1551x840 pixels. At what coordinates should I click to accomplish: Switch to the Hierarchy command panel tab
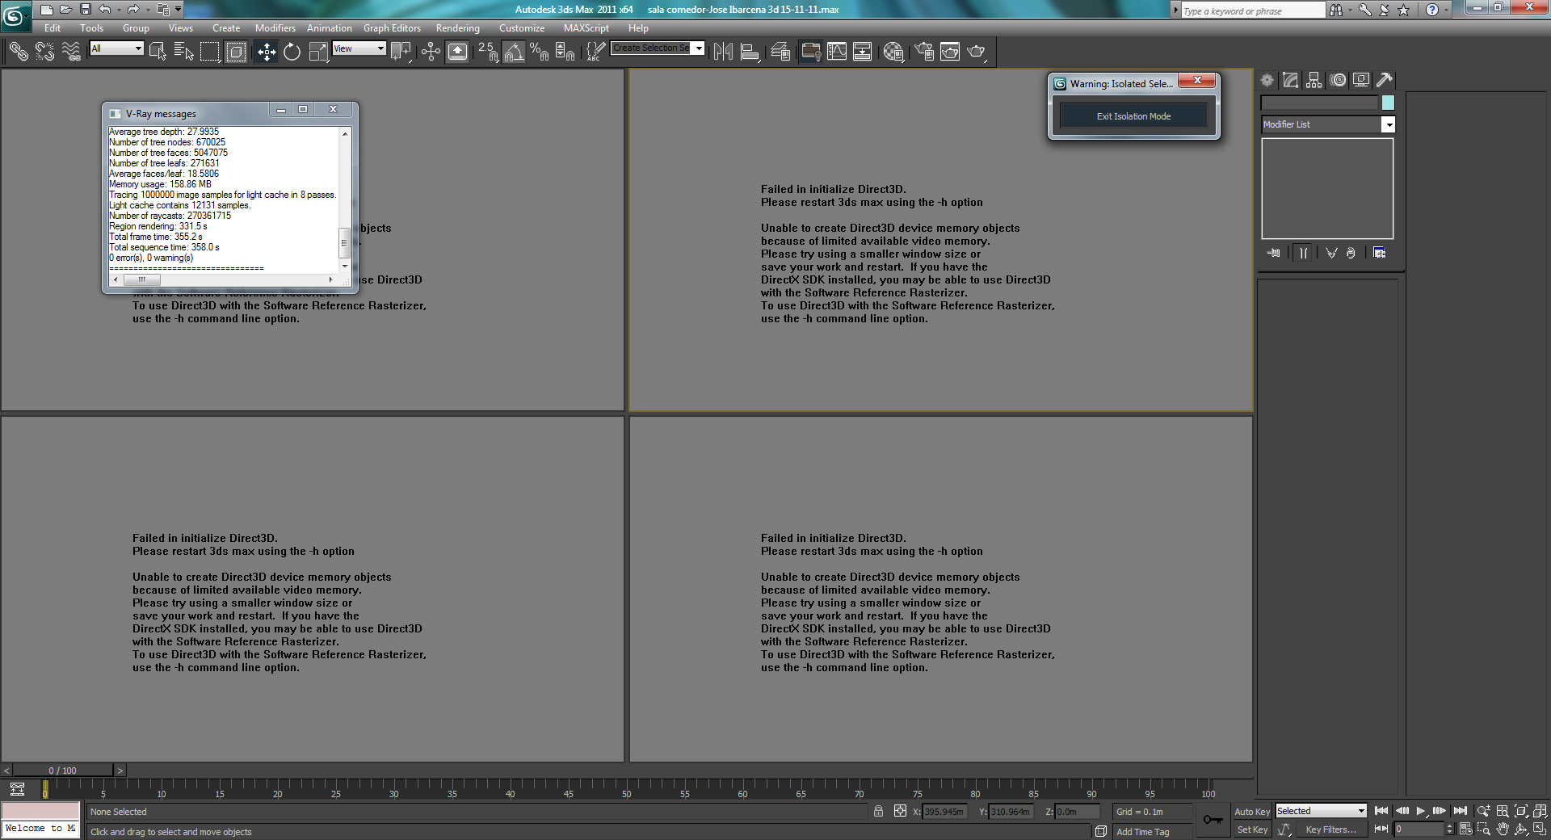coord(1314,80)
